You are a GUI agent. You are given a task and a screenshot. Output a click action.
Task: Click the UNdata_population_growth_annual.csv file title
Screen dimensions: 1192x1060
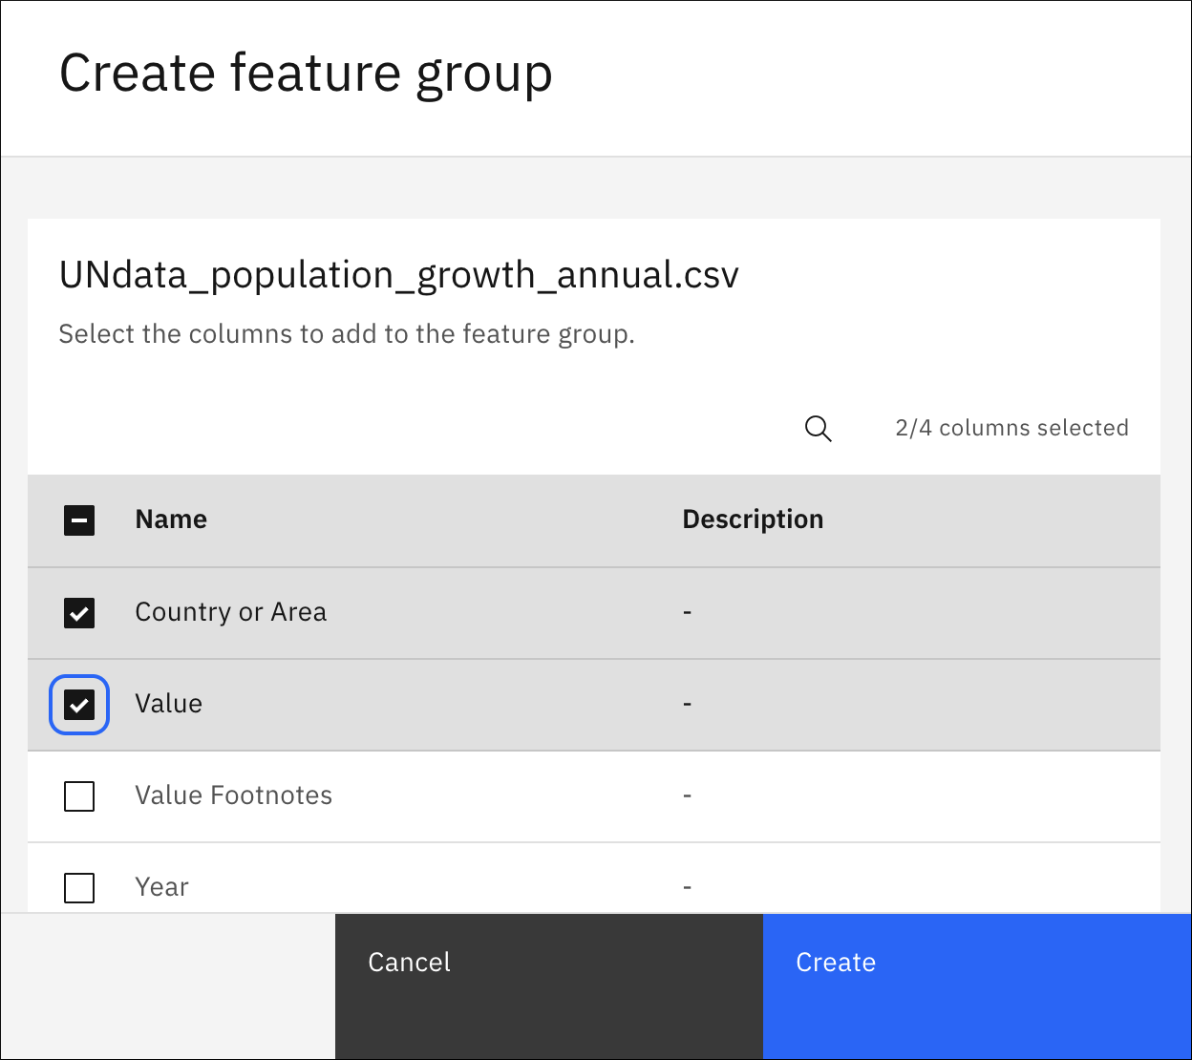click(x=399, y=275)
